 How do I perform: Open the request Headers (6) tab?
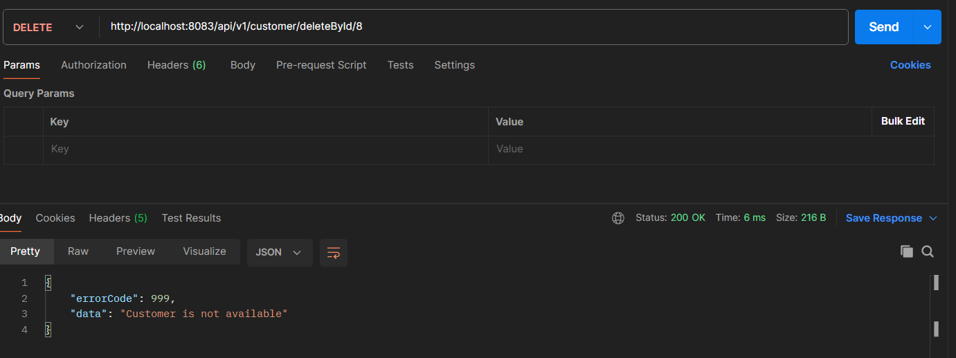[177, 65]
